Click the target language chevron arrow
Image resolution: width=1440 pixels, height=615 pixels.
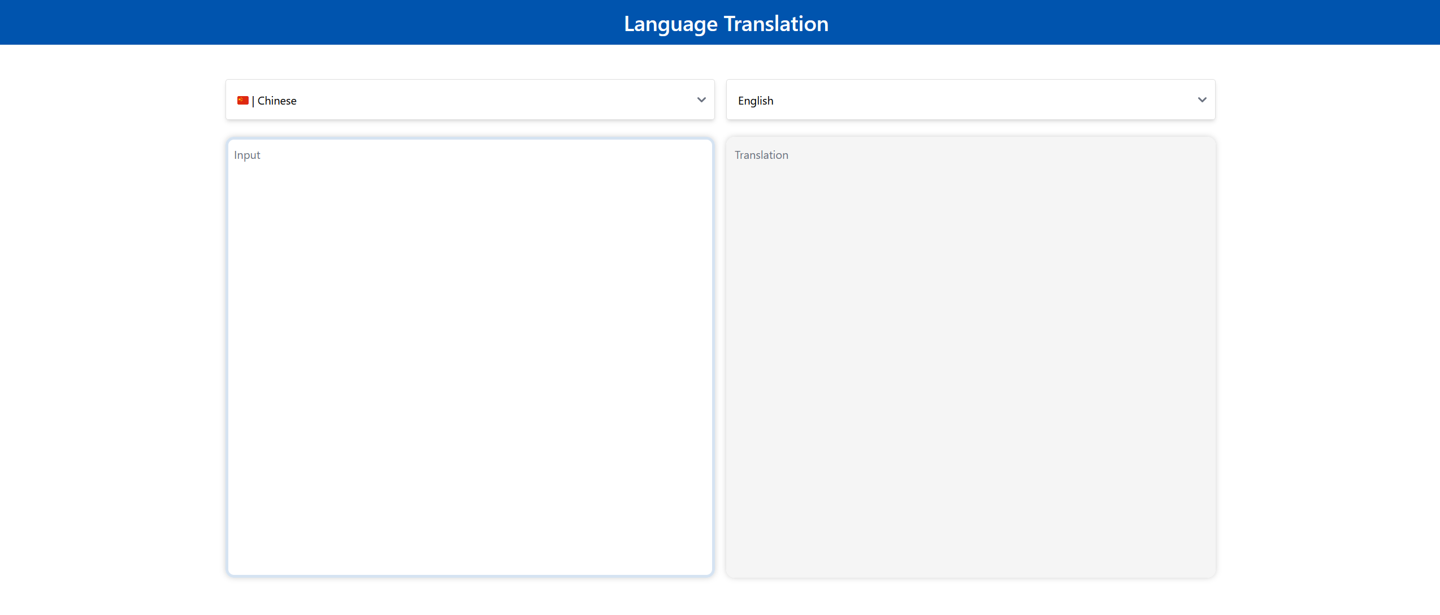pyautogui.click(x=1202, y=100)
